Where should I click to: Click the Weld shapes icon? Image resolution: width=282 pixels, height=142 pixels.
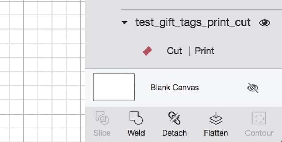point(136,118)
